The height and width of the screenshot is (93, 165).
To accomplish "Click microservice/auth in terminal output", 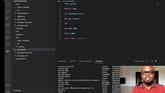I will (66, 67).
